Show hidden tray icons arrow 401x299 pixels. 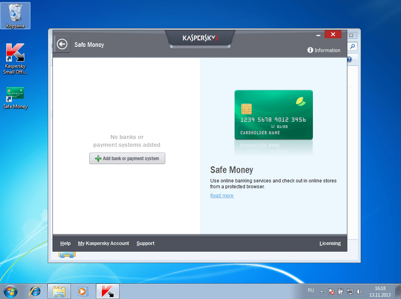(322, 292)
